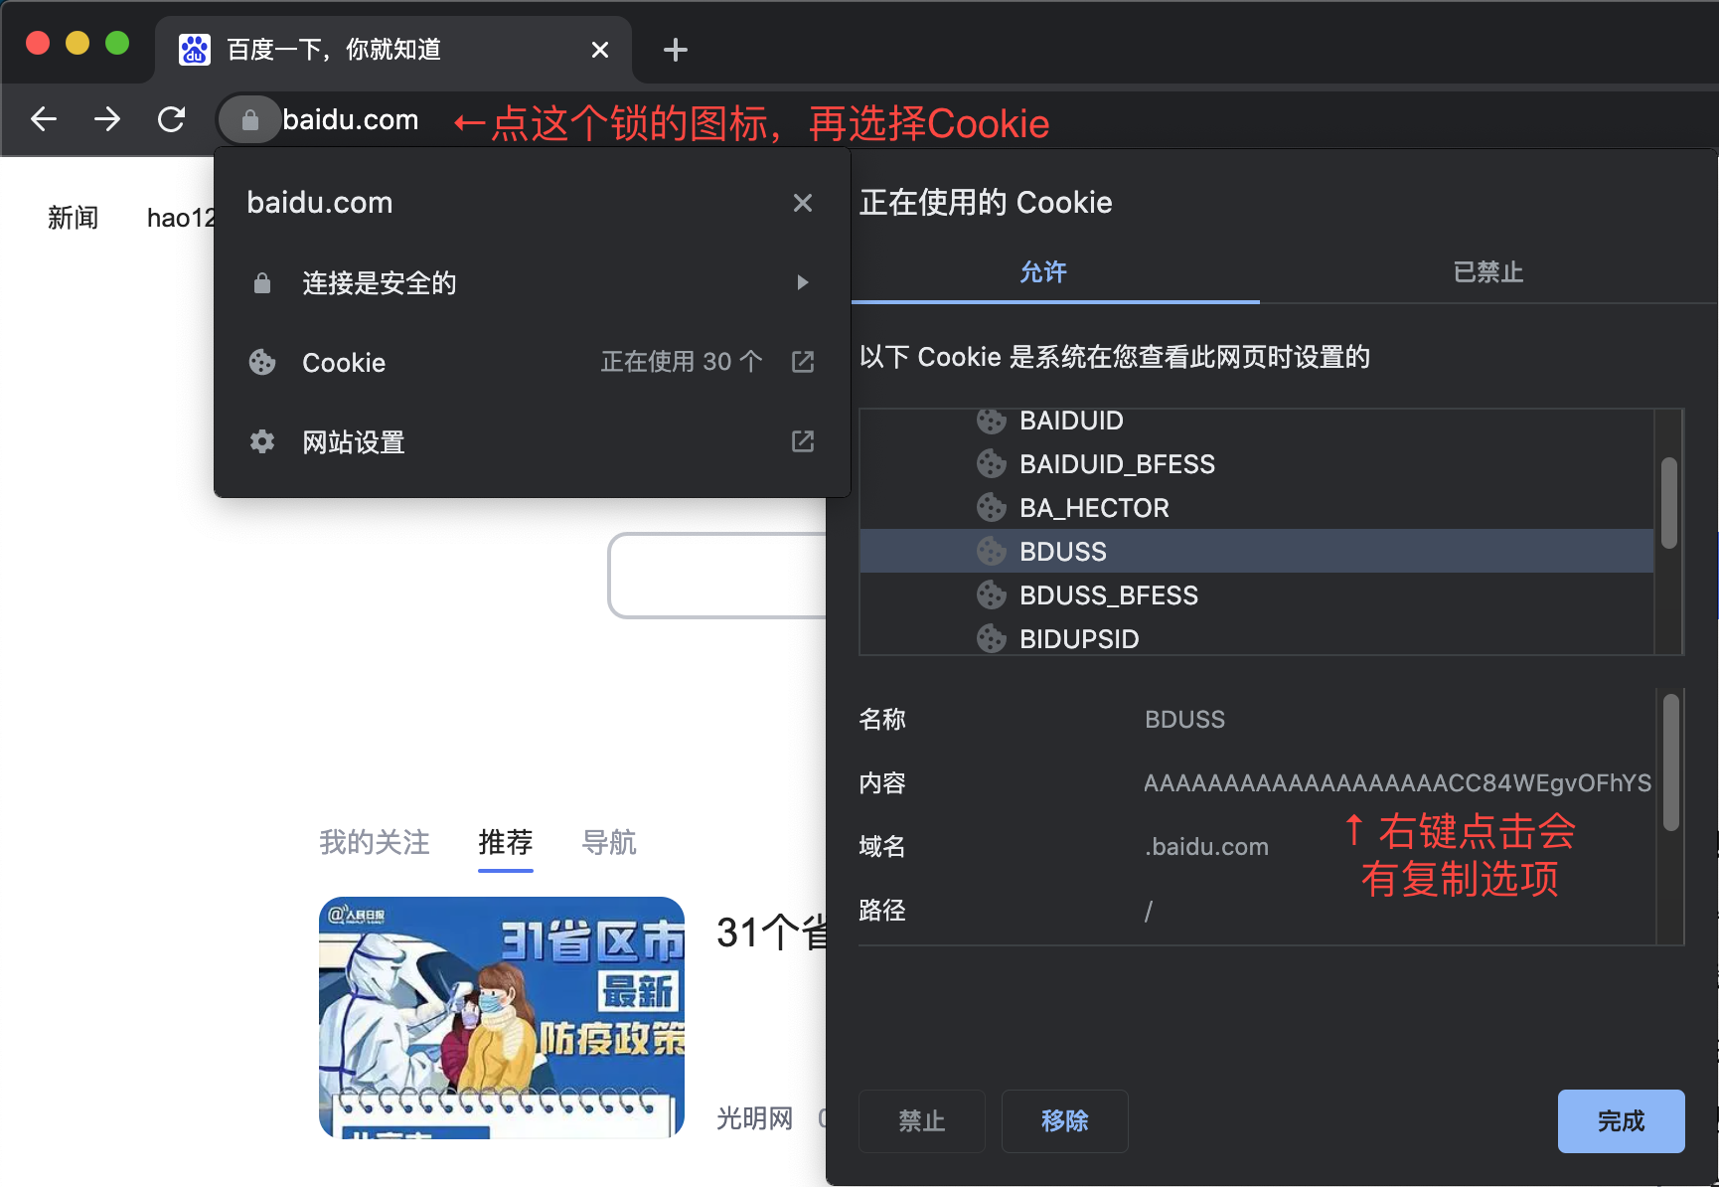Click the gear icon for 网站设置

pyautogui.click(x=262, y=441)
